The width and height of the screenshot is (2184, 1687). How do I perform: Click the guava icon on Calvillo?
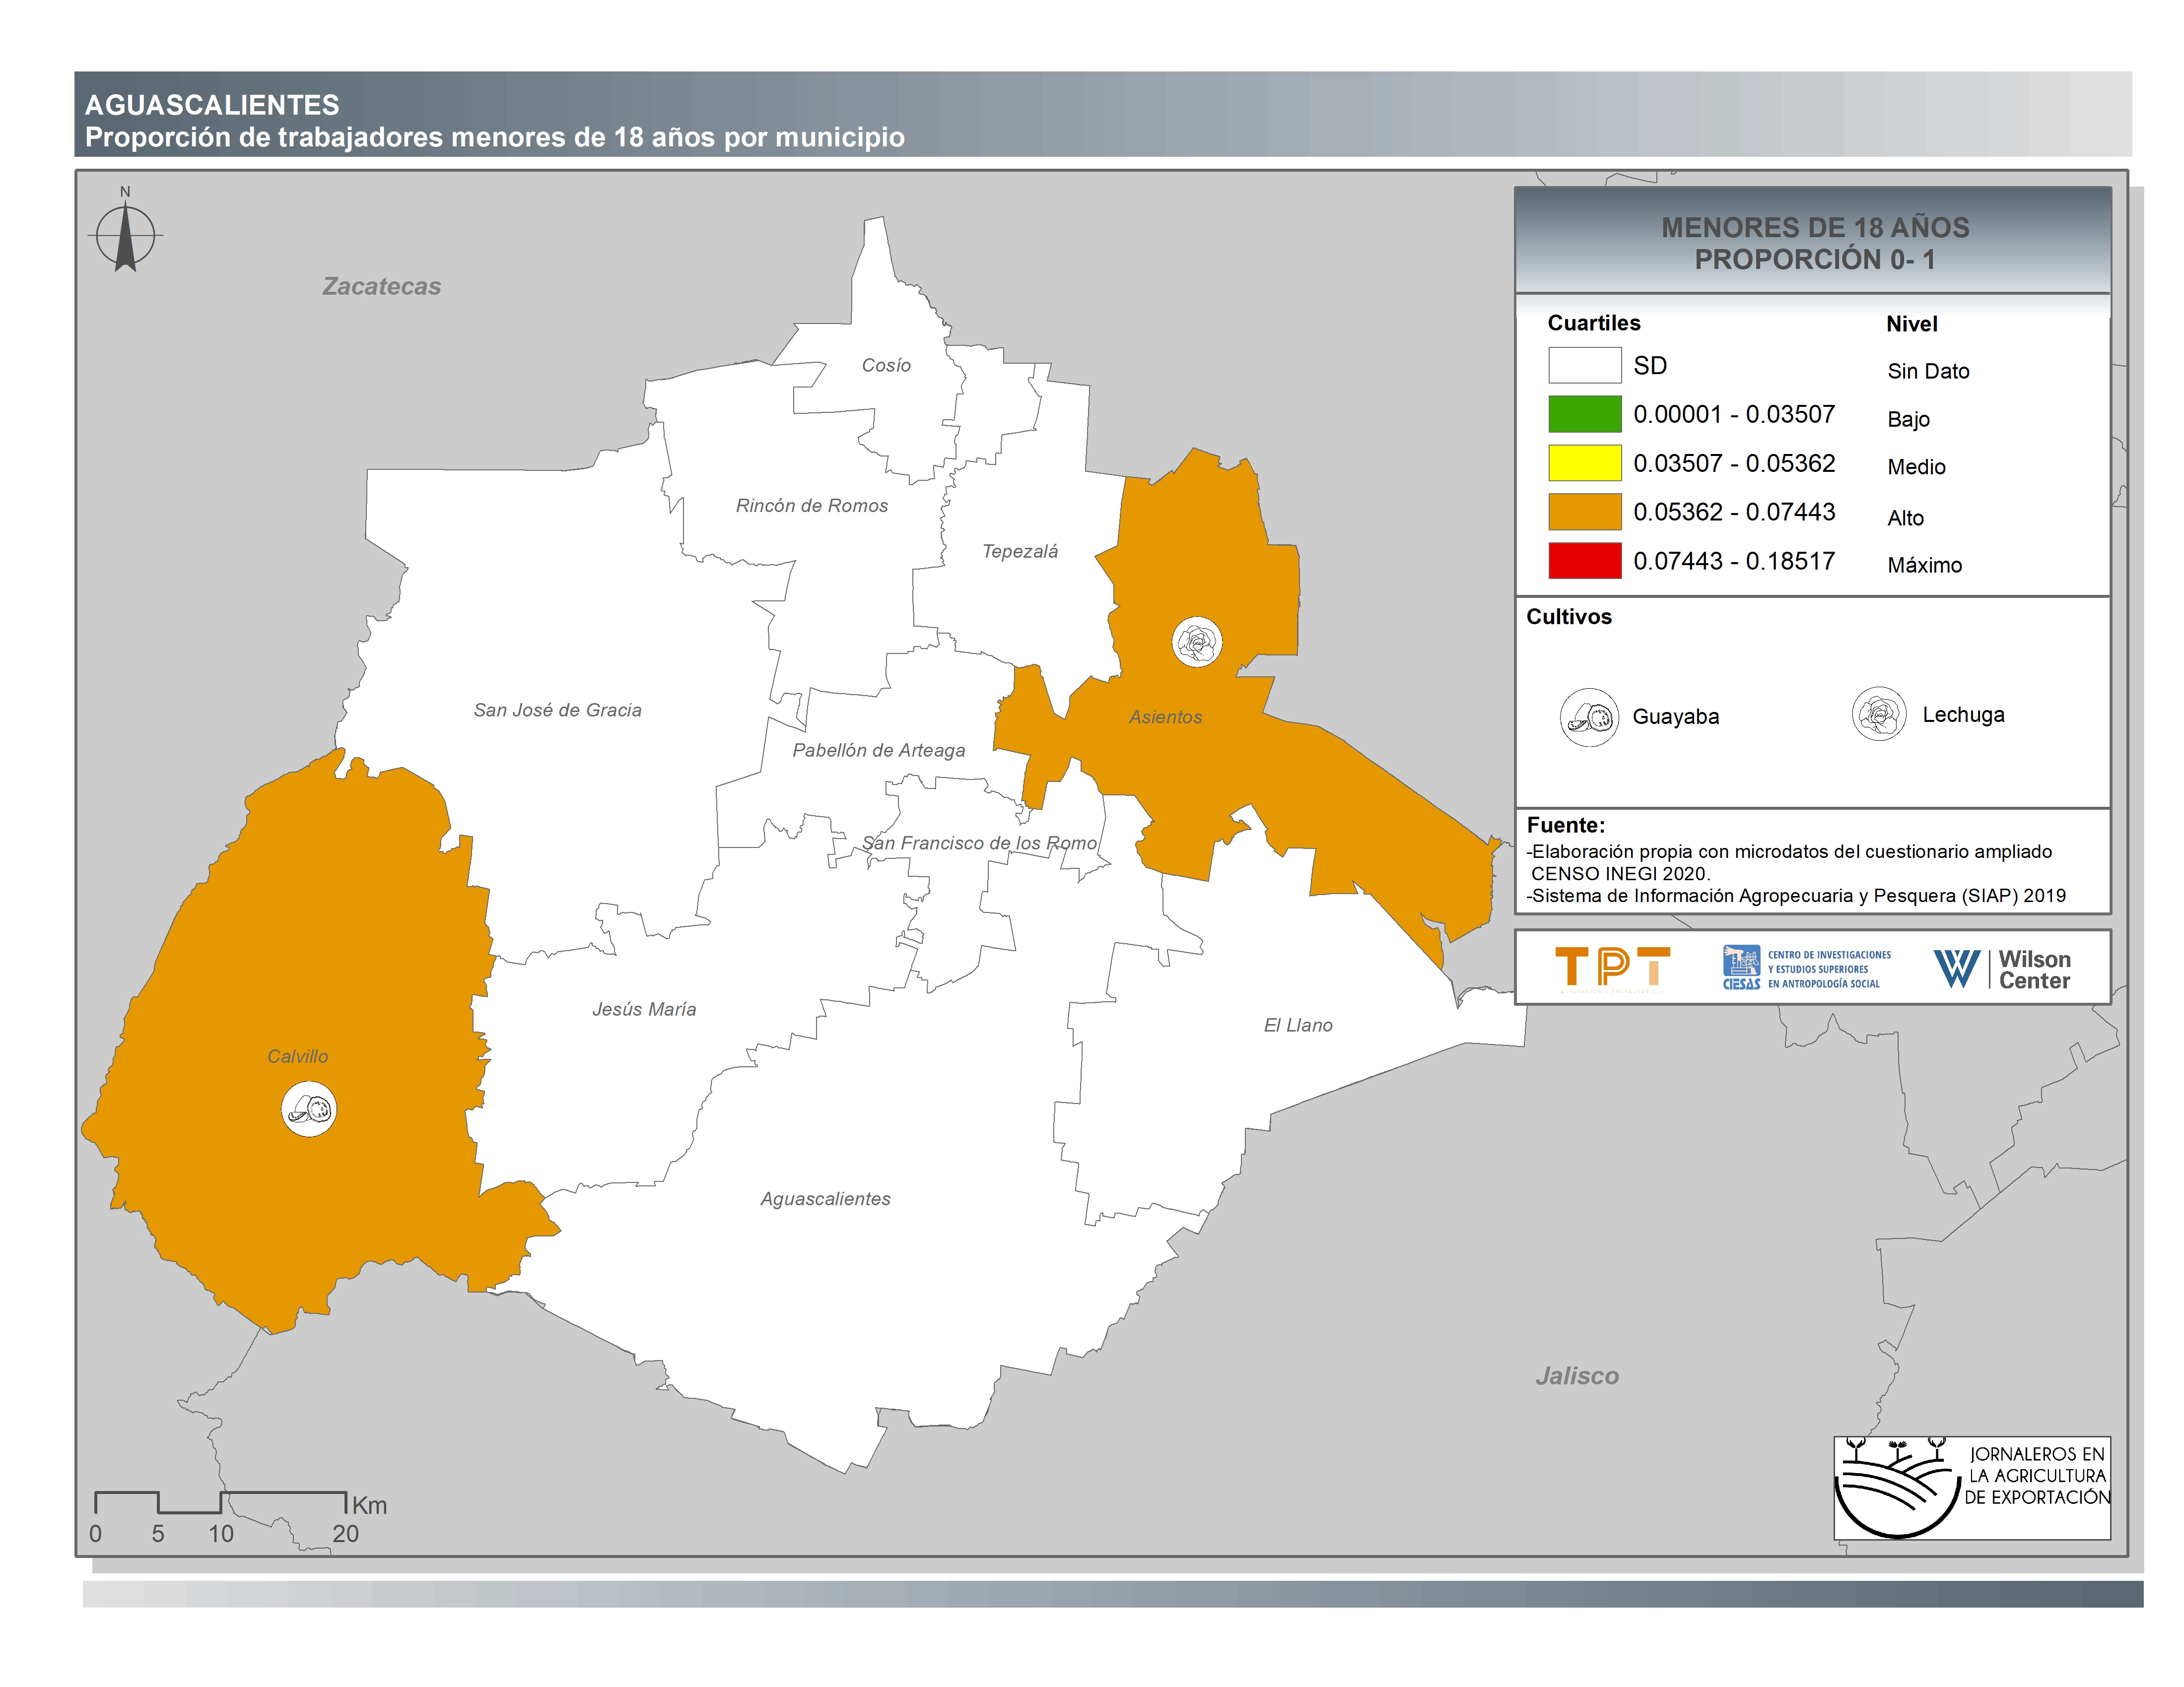(x=309, y=1109)
